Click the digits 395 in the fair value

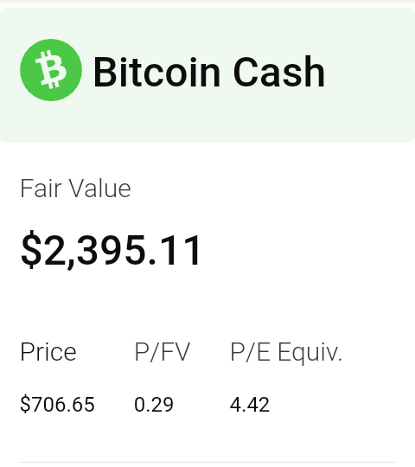coord(112,250)
